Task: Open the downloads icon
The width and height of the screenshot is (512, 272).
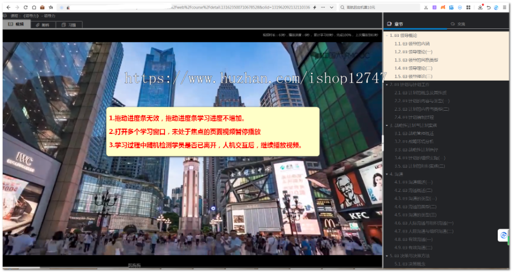Action: (x=480, y=7)
